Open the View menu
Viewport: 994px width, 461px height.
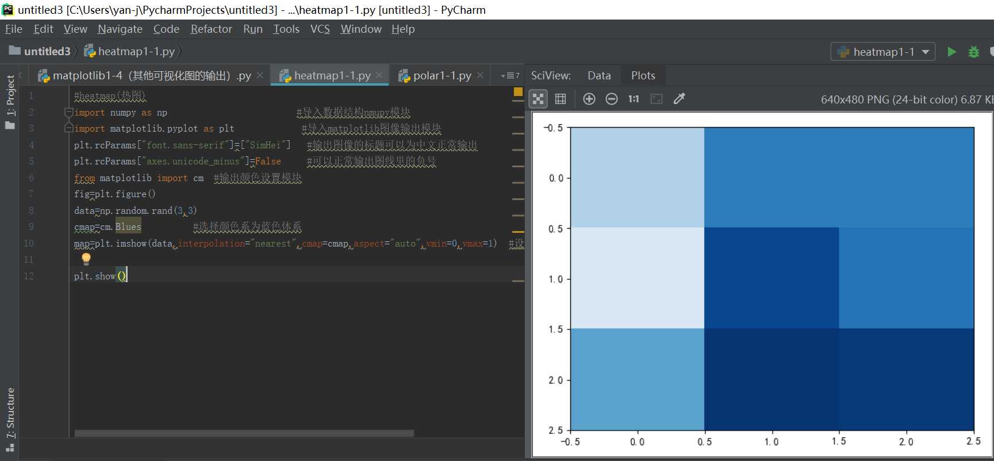tap(75, 29)
